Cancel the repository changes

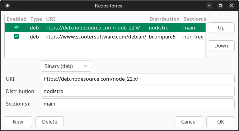[x=189, y=122]
